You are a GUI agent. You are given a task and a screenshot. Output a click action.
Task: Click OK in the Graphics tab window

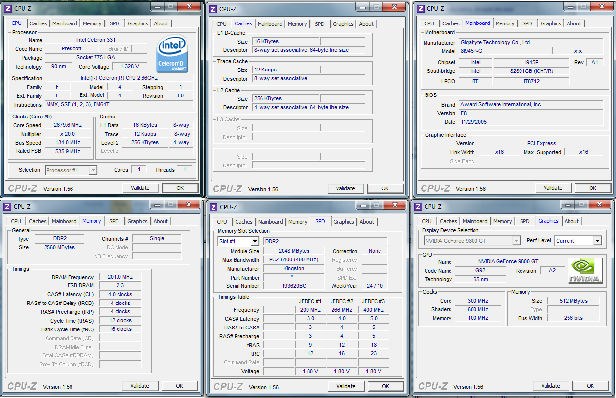pyautogui.click(x=591, y=386)
